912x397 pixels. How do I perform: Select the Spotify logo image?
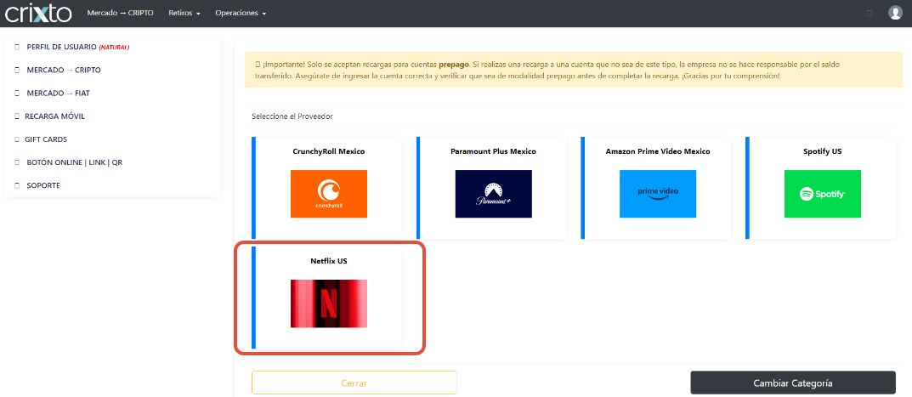point(823,194)
